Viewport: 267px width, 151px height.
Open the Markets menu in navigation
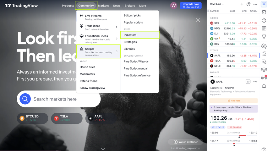pyautogui.click(x=103, y=6)
